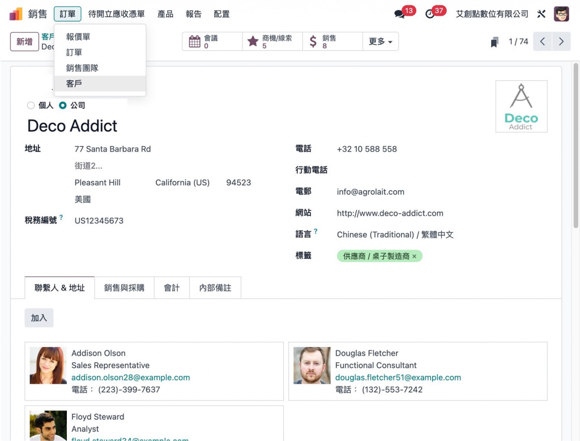This screenshot has width=580, height=441.
Task: Open Floyd Steward's contact photo
Action: coord(48,426)
